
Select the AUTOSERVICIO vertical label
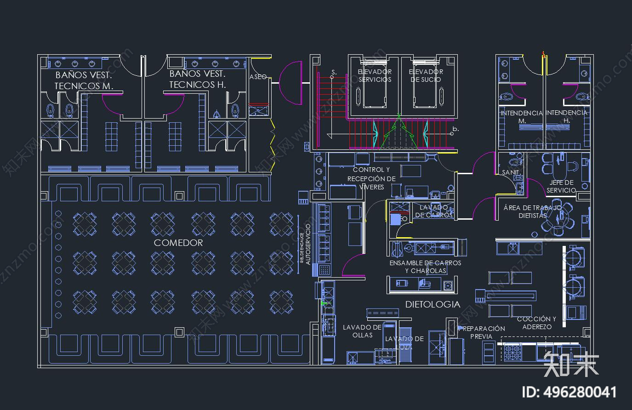308,244
